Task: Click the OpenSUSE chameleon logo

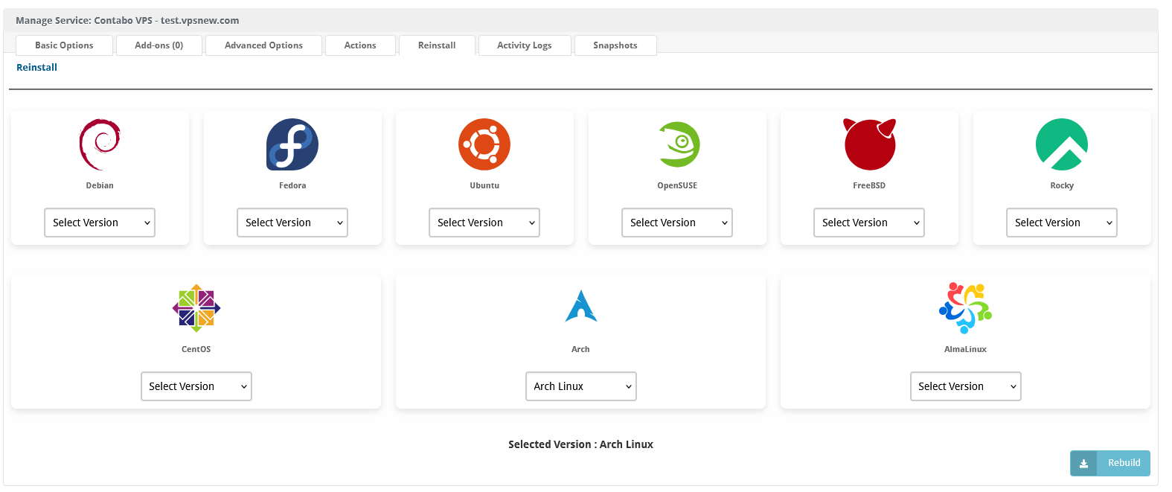Action: tap(678, 144)
